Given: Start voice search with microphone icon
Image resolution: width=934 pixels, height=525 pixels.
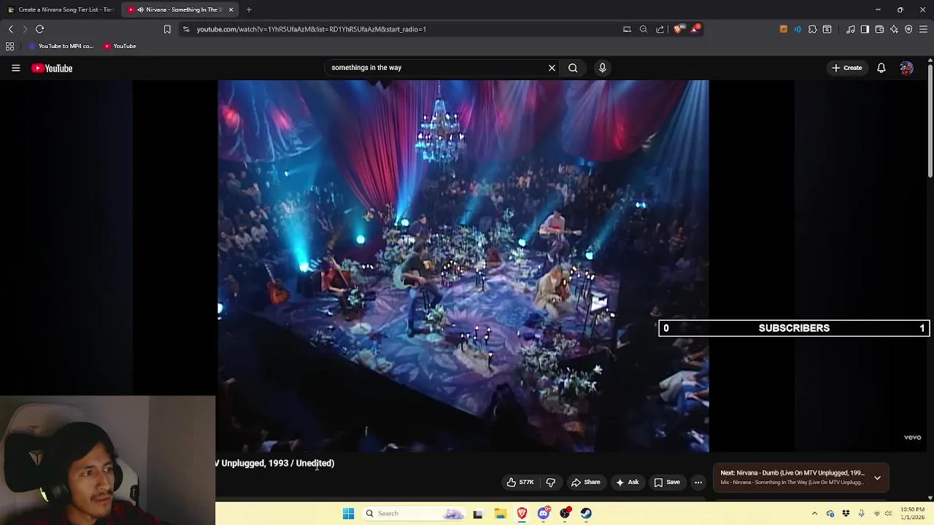Looking at the screenshot, I should pos(602,68).
